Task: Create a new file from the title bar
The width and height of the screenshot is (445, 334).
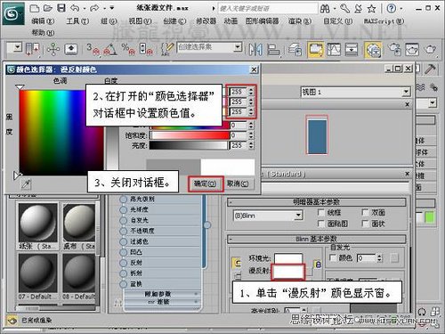Action: tap(35, 8)
